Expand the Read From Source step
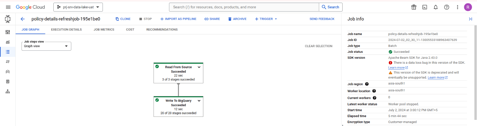The image size is (477, 126). pos(199,67)
